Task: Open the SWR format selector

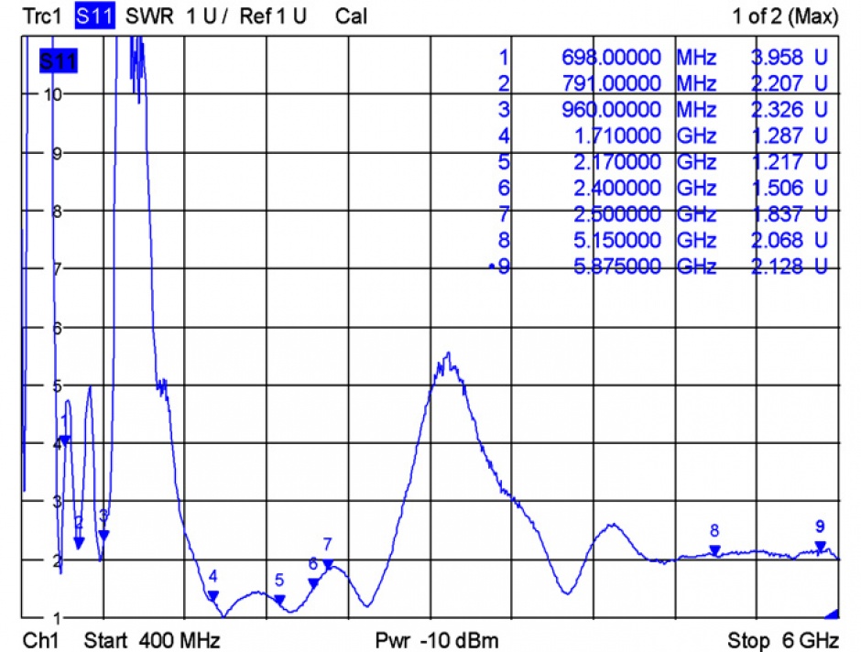Action: click(x=150, y=16)
